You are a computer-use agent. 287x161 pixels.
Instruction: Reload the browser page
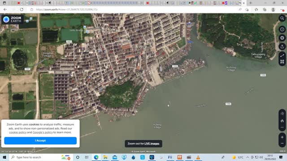22,9
